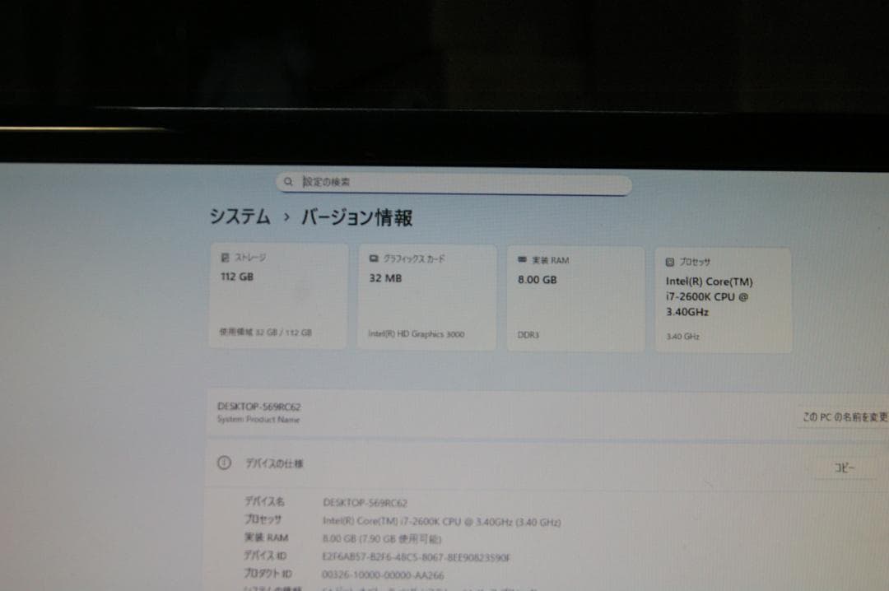
Task: Open the graphics card showing Intel HD Graphics 3000
Action: 426,296
